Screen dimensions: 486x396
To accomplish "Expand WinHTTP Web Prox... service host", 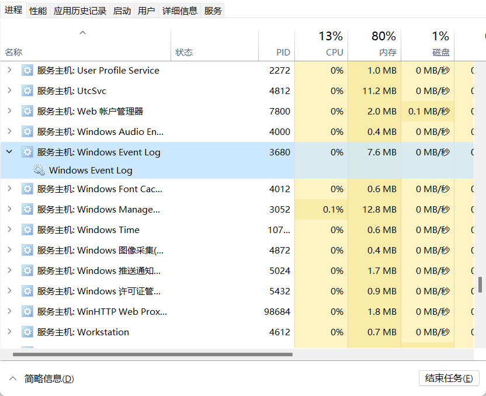I will coord(9,311).
